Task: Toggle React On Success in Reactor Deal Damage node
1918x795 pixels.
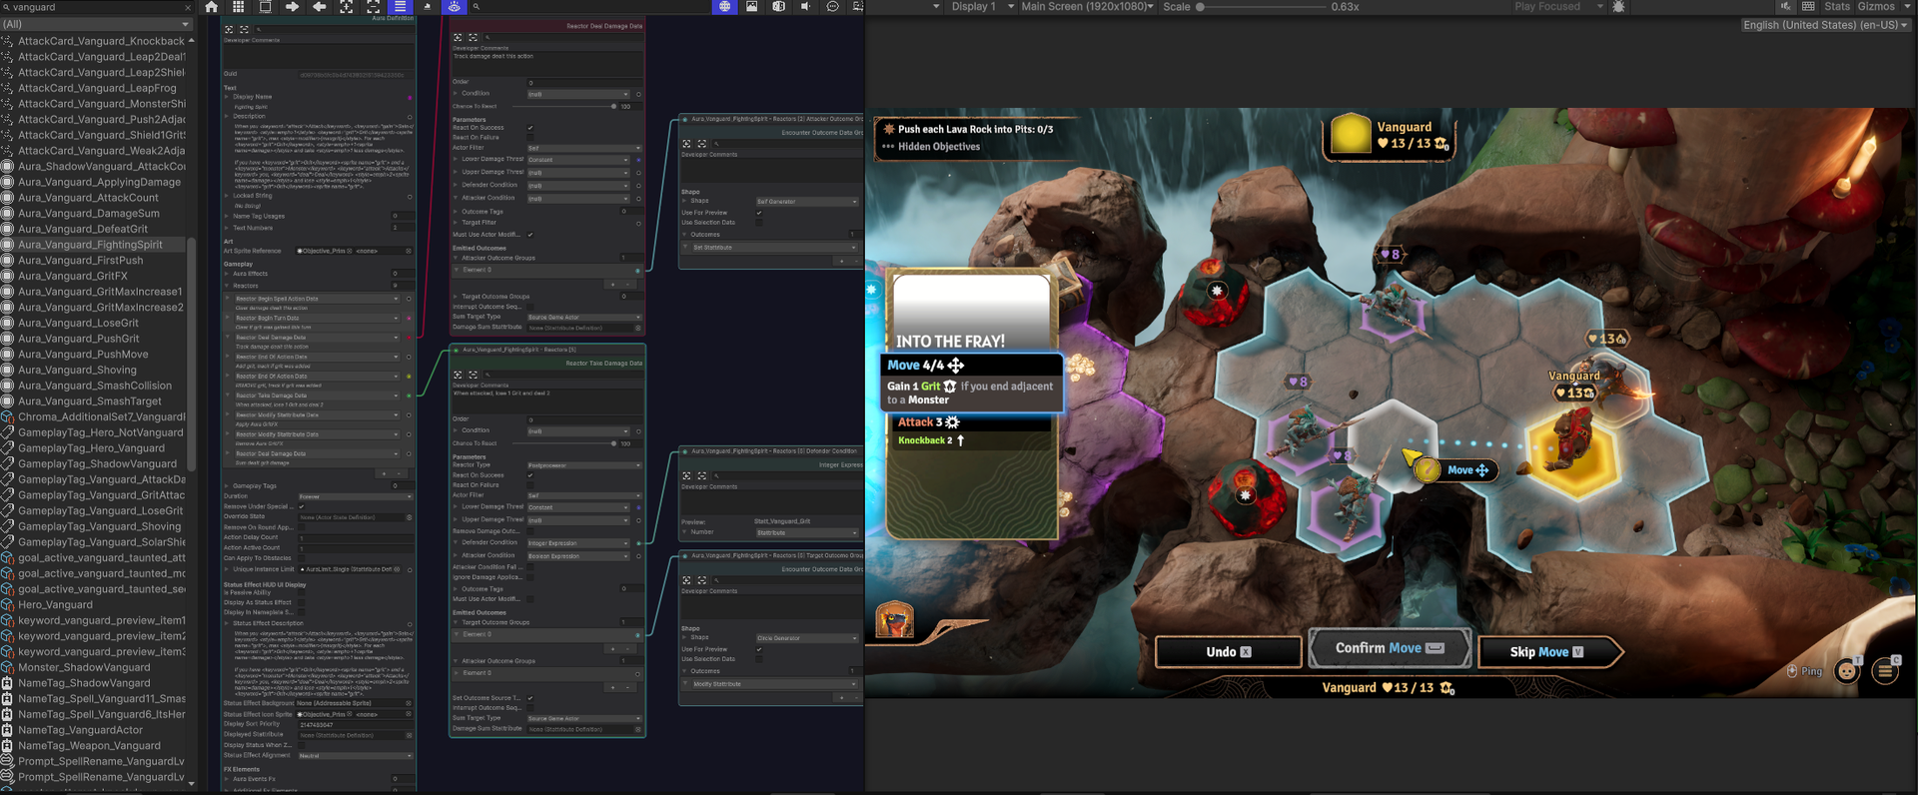Action: (x=530, y=128)
